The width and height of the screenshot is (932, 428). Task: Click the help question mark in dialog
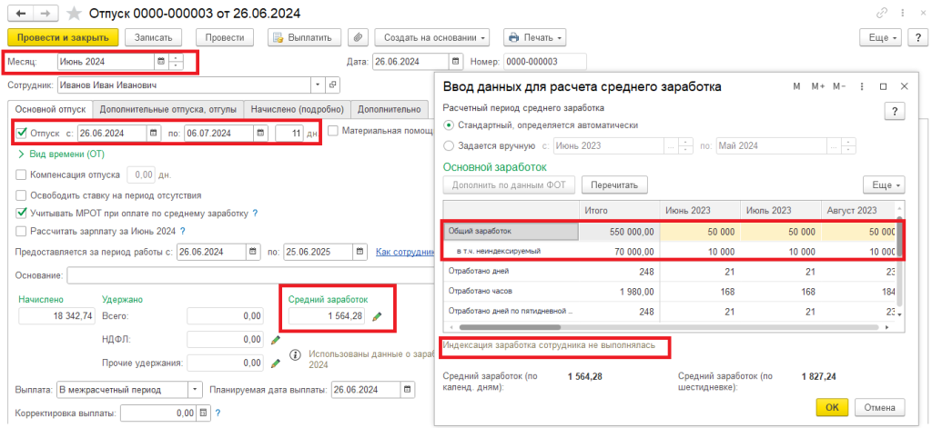[x=895, y=110]
